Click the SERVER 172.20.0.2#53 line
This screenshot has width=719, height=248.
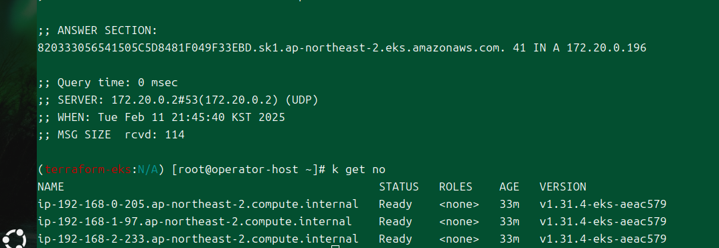[x=178, y=100]
